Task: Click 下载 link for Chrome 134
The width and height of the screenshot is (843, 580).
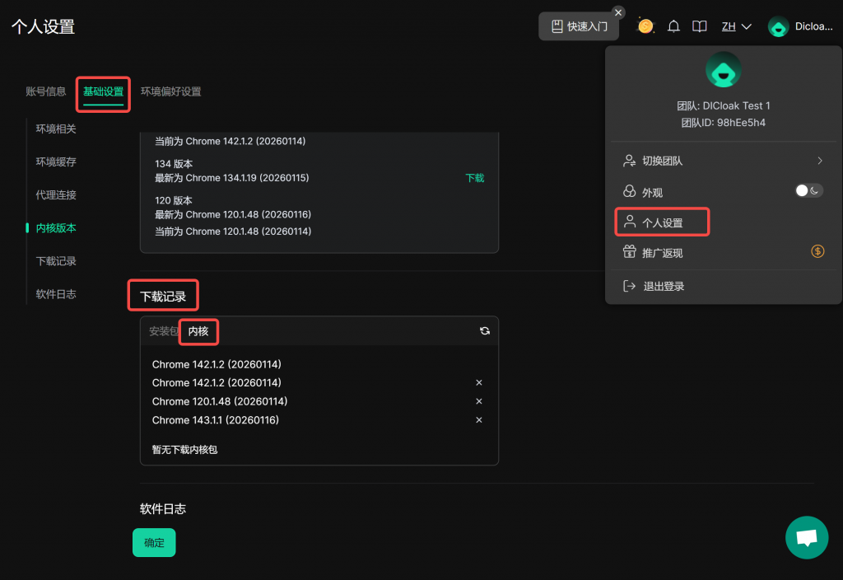Action: (x=475, y=178)
